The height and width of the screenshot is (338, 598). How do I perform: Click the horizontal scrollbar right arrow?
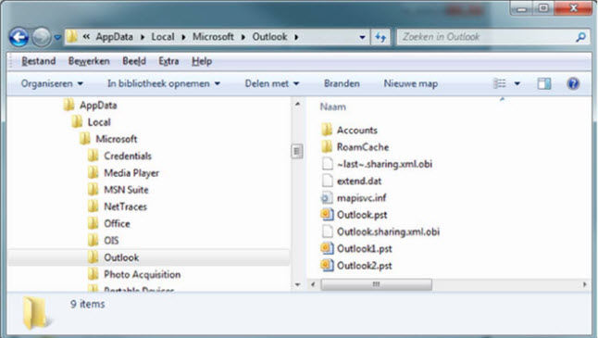tap(585, 284)
